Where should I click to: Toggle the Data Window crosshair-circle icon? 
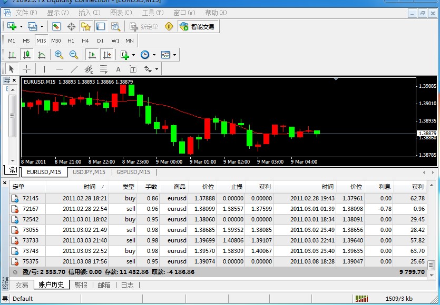[72, 27]
